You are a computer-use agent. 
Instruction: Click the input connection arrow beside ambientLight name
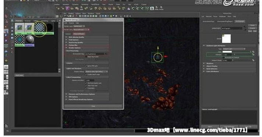245,27
